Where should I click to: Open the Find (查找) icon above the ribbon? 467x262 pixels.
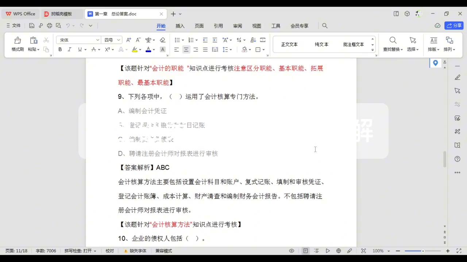pos(324,25)
